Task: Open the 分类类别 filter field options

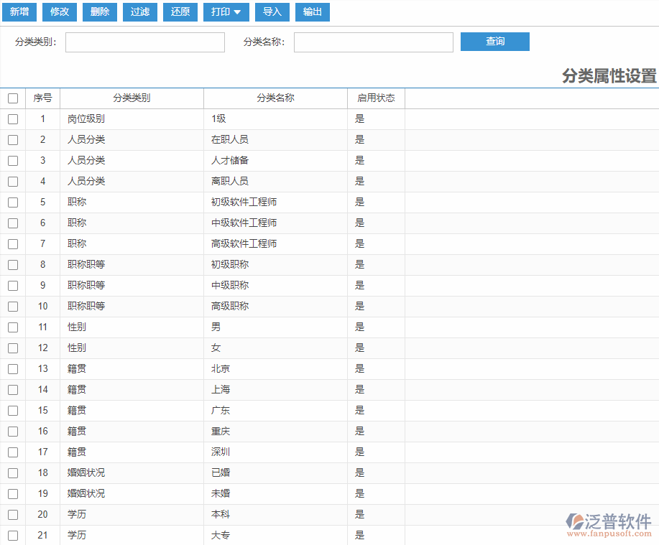Action: pyautogui.click(x=144, y=42)
